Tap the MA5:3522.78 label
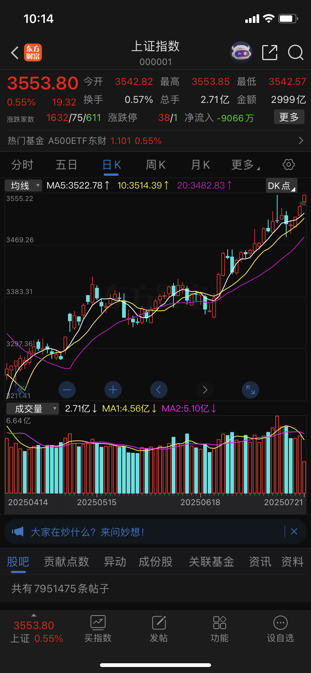The image size is (311, 673). click(x=78, y=186)
